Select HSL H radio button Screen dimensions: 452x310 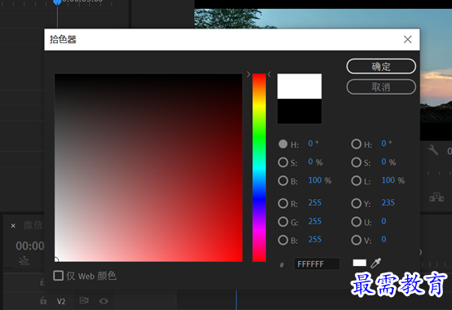tap(356, 144)
